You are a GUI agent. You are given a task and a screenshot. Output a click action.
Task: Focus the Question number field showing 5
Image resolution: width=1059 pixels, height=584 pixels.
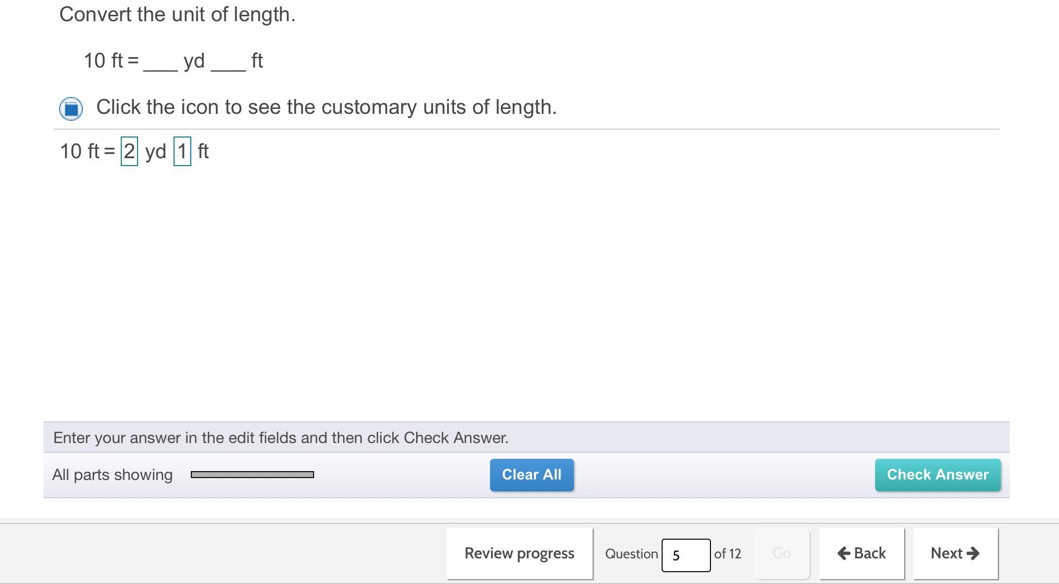[x=685, y=555]
